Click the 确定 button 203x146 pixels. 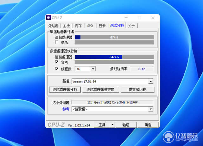tap(148, 125)
